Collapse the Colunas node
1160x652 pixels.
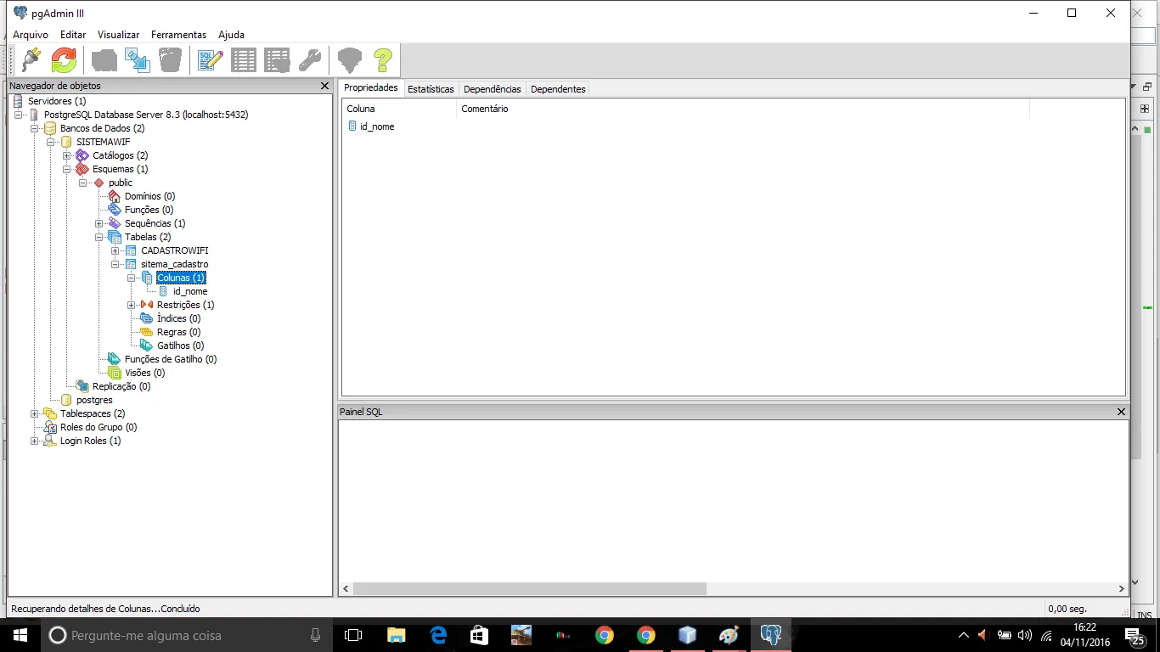pos(131,278)
